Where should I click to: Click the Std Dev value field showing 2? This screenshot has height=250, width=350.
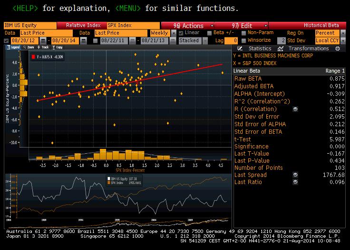(281, 41)
